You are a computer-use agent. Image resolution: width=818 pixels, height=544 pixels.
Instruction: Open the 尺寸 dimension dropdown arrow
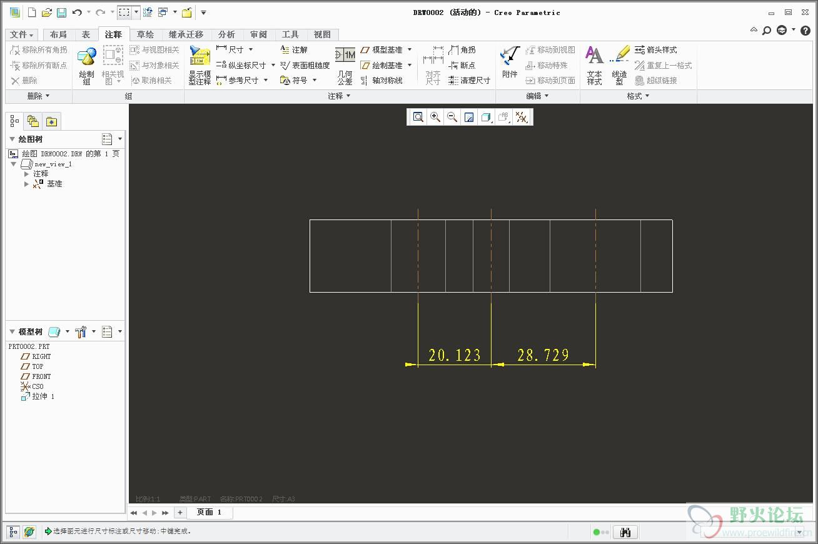point(251,49)
